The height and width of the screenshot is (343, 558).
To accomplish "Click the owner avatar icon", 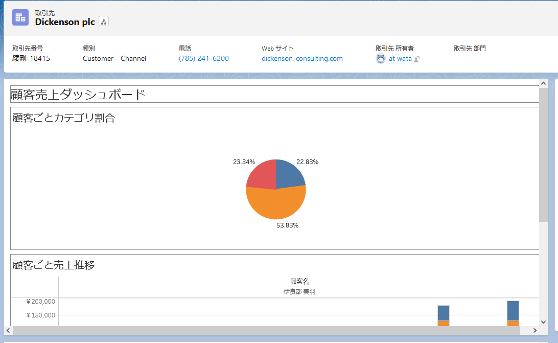I will pyautogui.click(x=380, y=59).
